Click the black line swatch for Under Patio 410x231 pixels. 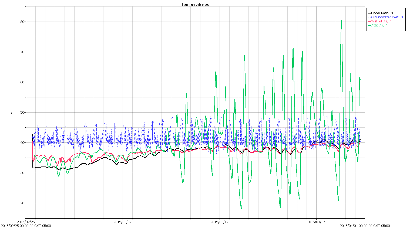point(369,13)
